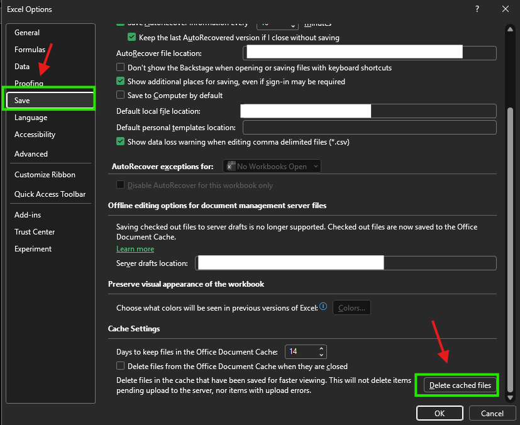Open the Language options category
Screen dimensions: 520x425
pyautogui.click(x=31, y=118)
